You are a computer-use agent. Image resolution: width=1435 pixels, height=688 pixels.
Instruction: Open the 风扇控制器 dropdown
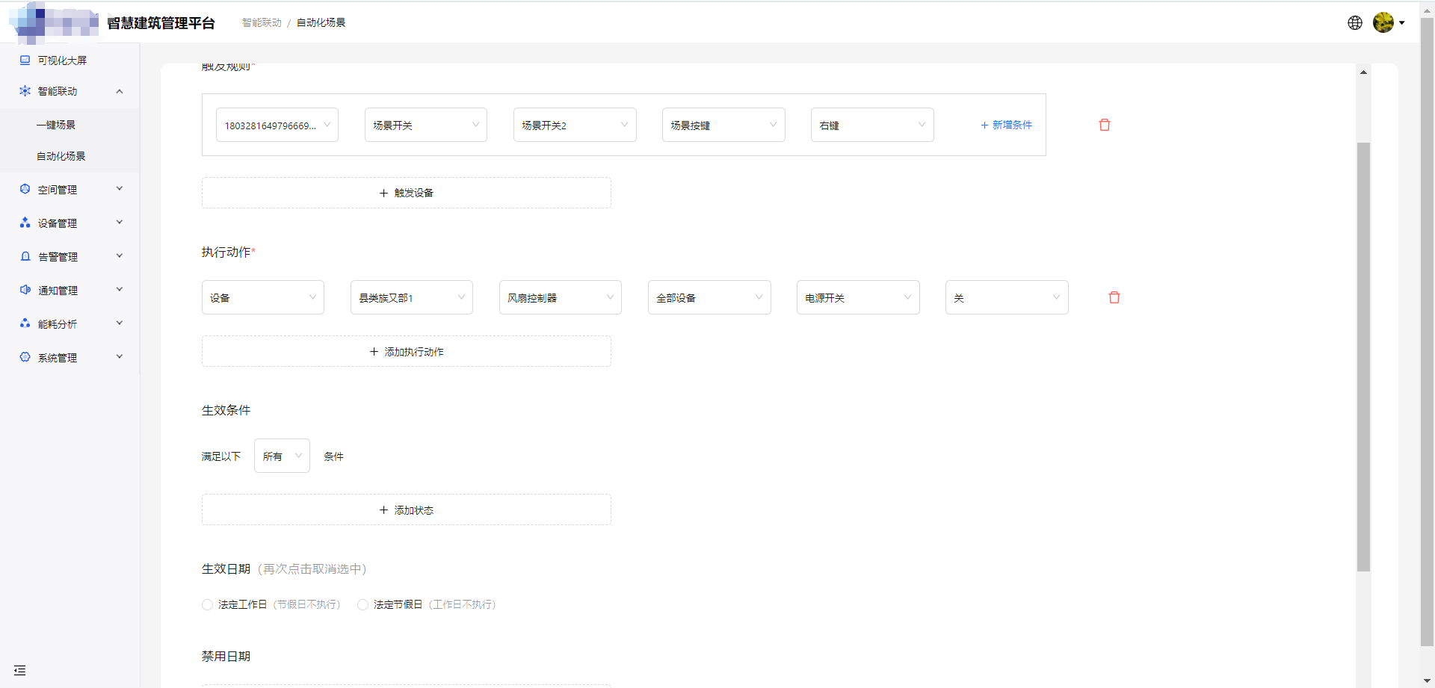coord(560,297)
